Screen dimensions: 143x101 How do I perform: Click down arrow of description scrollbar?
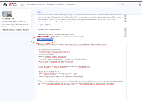point(125,18)
